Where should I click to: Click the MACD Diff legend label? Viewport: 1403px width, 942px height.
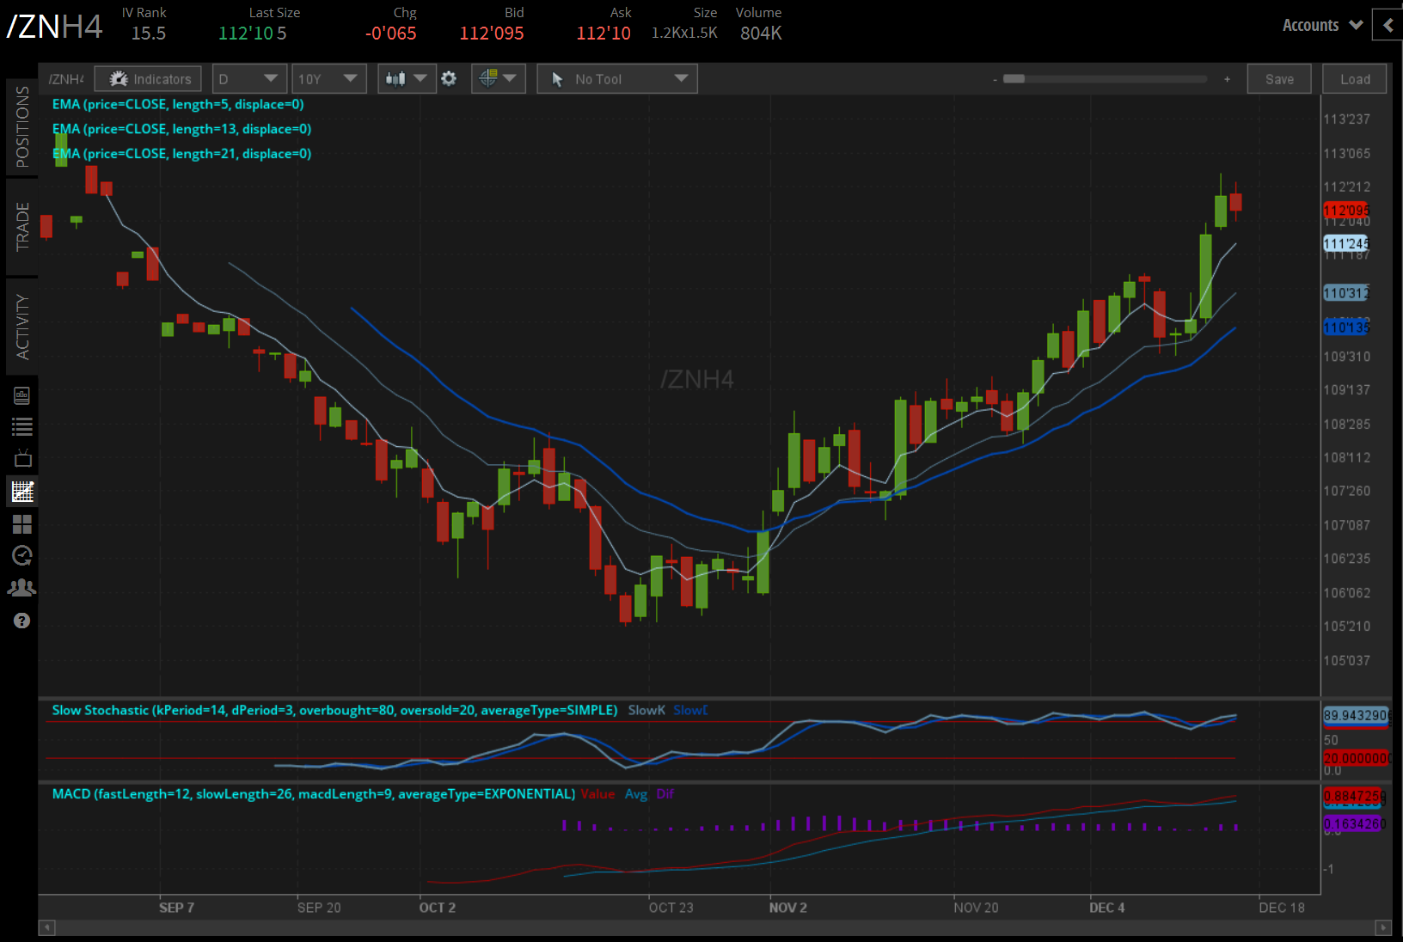click(665, 794)
